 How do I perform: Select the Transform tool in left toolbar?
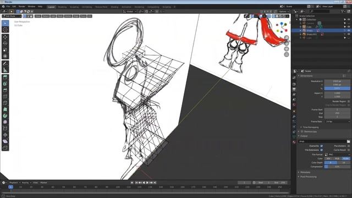5,56
